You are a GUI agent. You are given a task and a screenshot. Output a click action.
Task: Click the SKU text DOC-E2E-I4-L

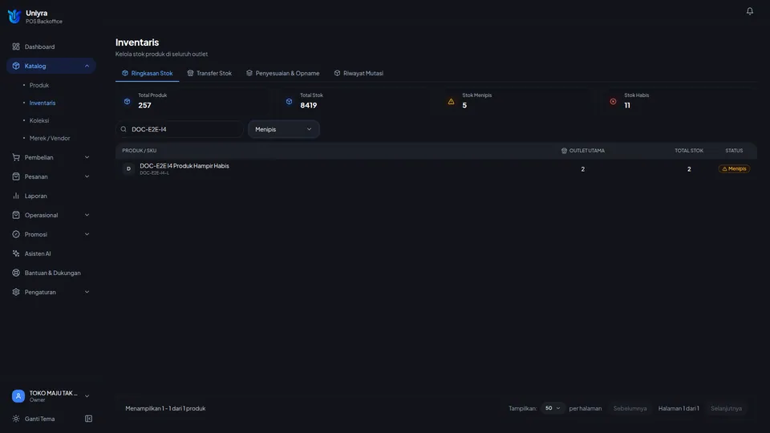[x=154, y=173]
